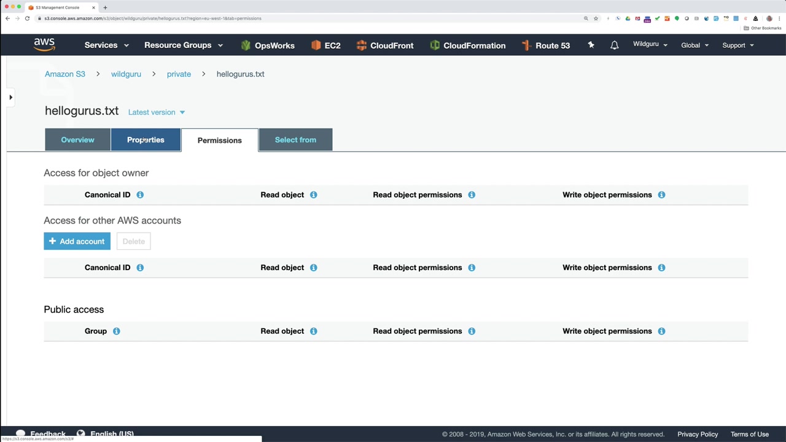Click the Access for other AWS accounts heading
786x442 pixels.
click(x=112, y=220)
